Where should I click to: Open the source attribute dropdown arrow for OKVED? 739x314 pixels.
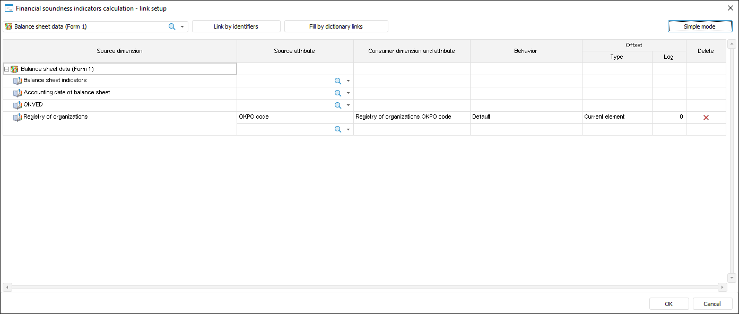(x=348, y=105)
